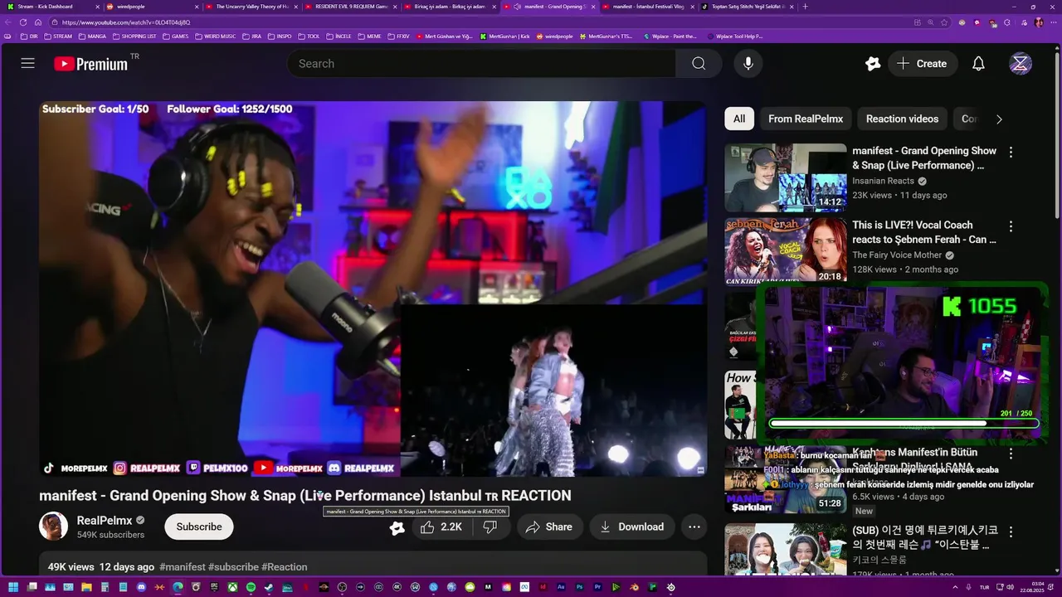Activate voice search microphone
The height and width of the screenshot is (597, 1062).
(748, 63)
